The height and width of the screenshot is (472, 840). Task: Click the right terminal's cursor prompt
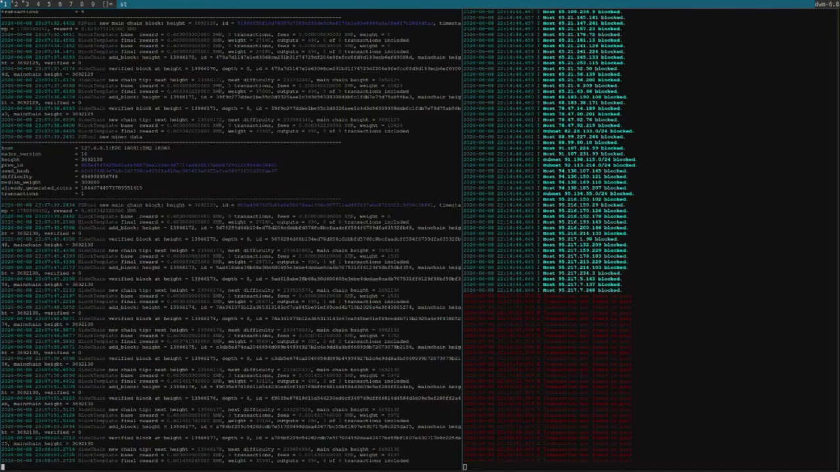coord(465,467)
